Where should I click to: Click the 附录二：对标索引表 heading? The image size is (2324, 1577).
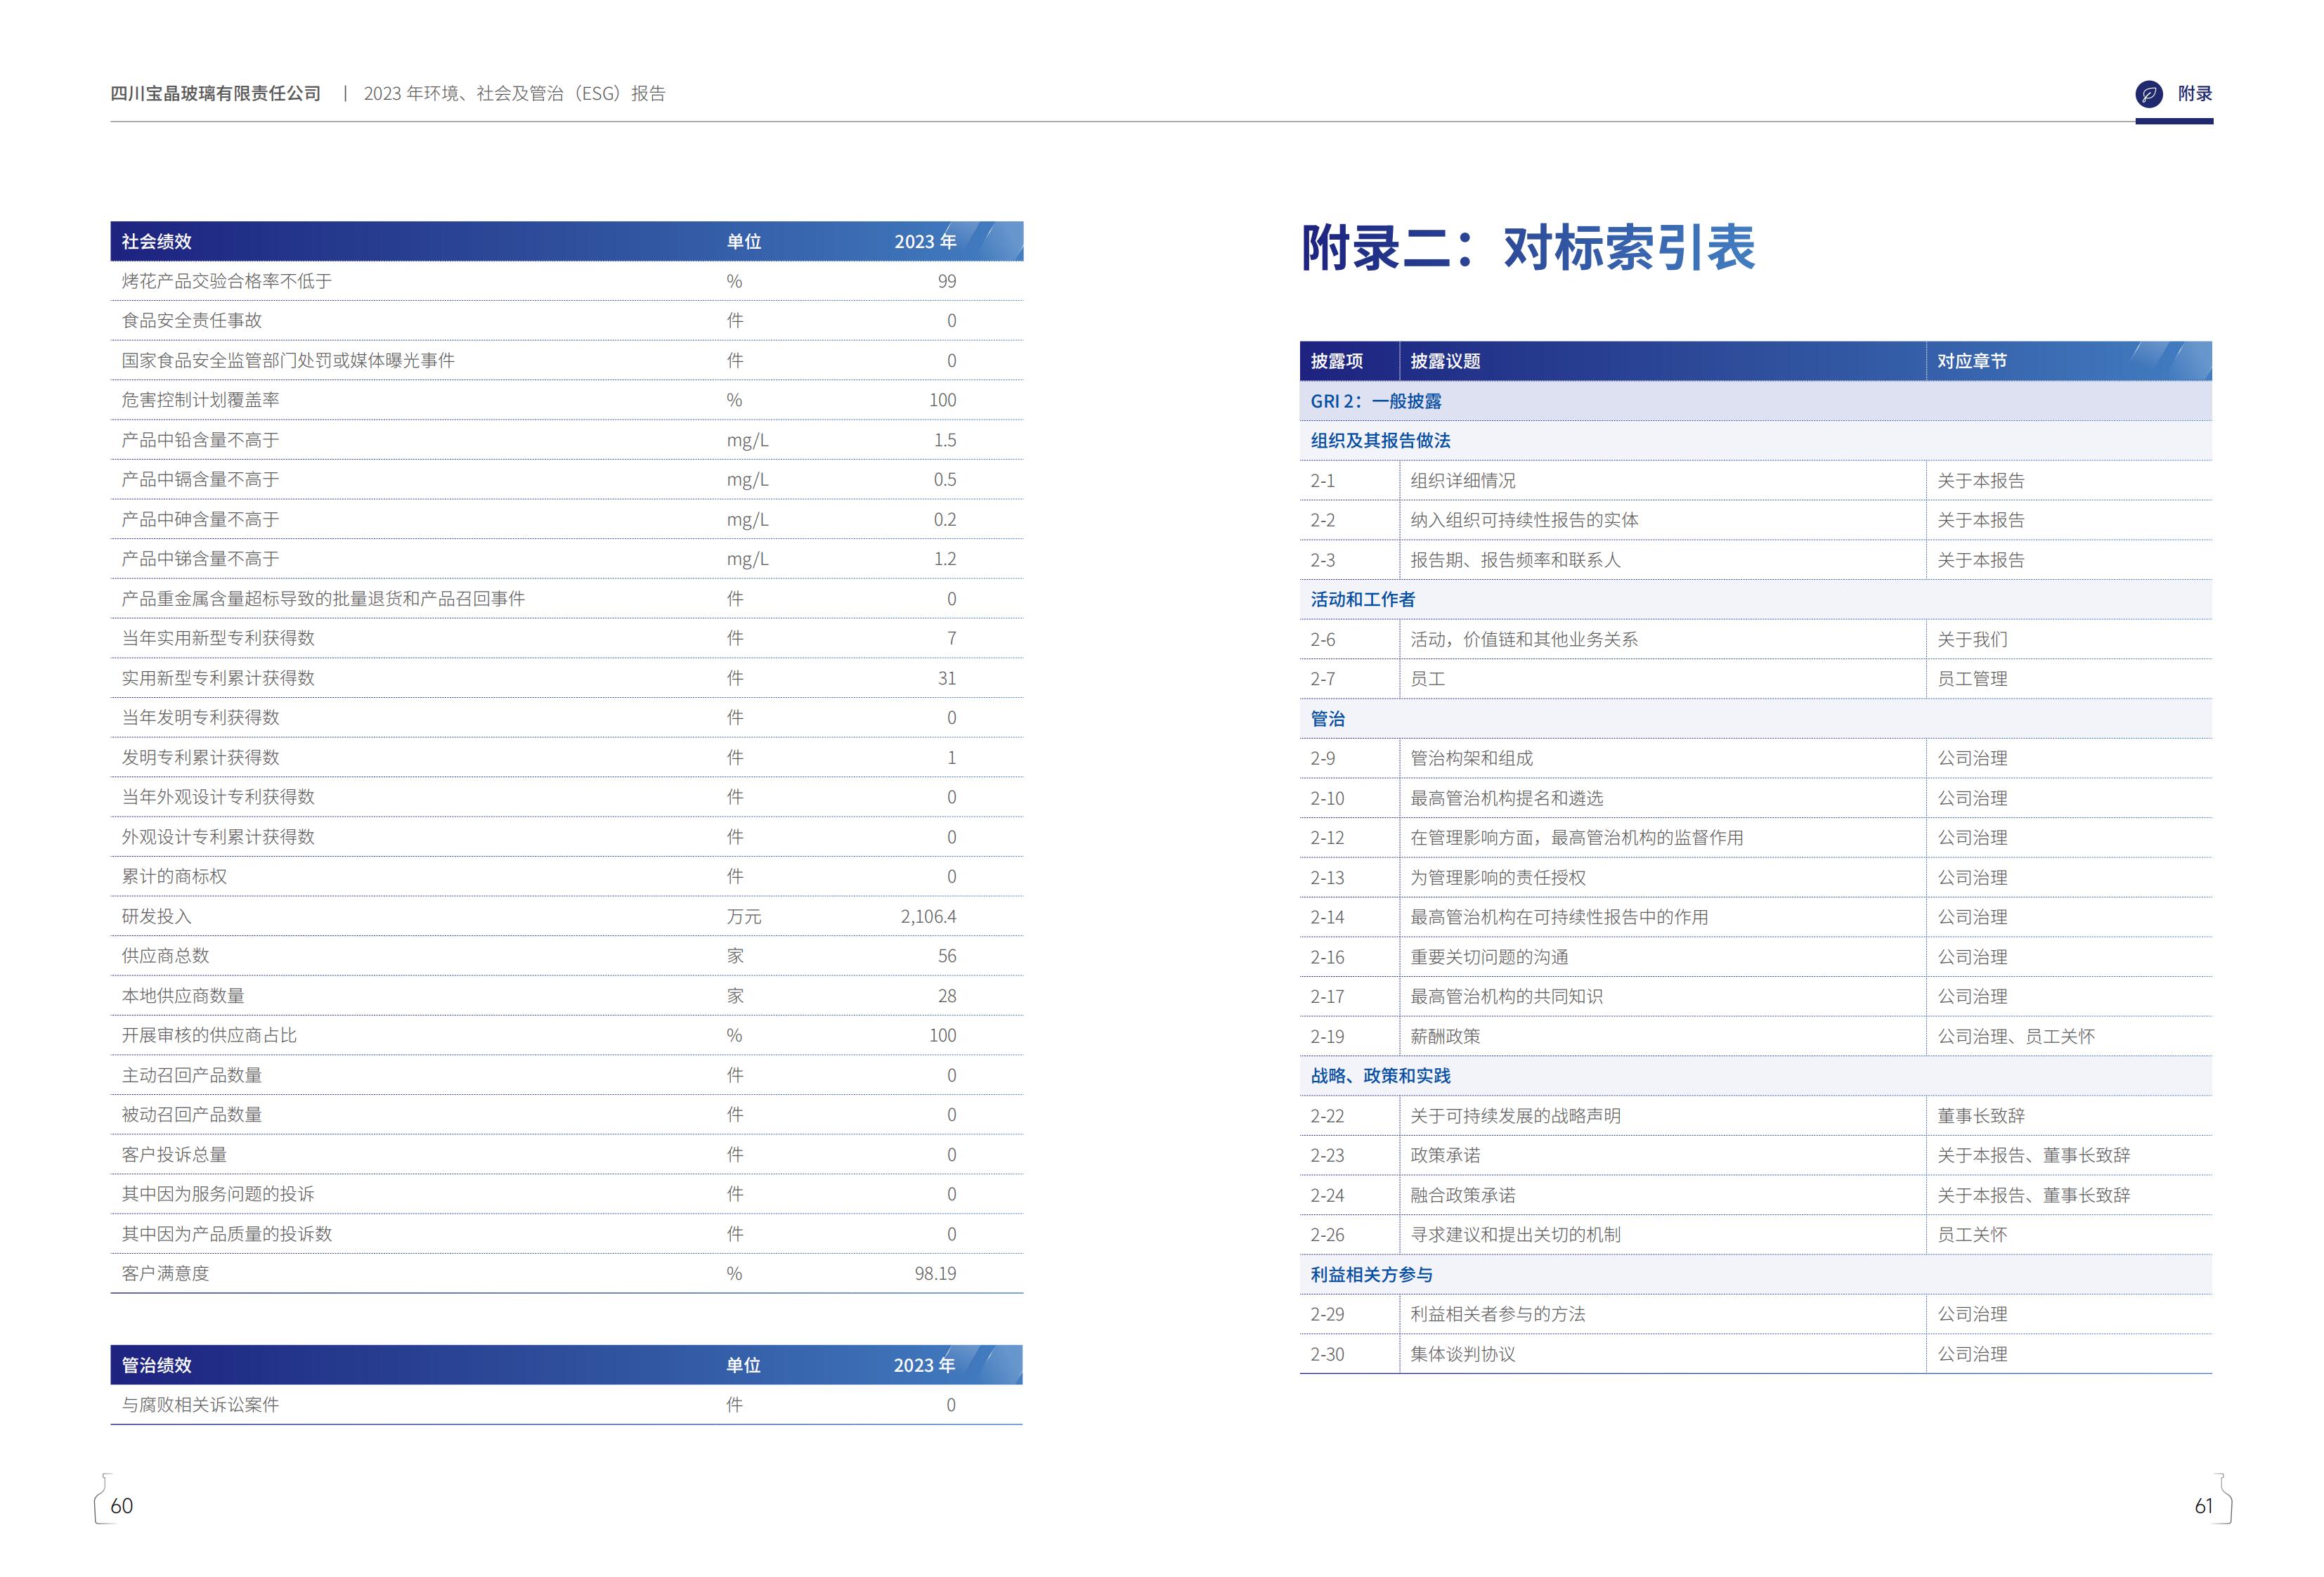(1528, 248)
